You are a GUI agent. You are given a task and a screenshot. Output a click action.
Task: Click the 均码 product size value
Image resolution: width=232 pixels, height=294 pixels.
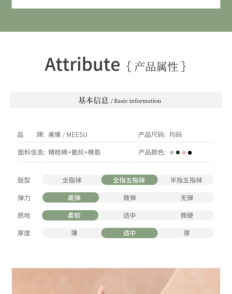176,135
